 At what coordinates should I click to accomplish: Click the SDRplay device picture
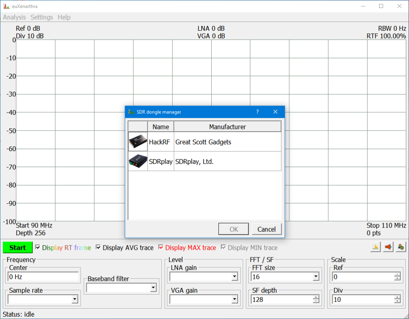[138, 161]
